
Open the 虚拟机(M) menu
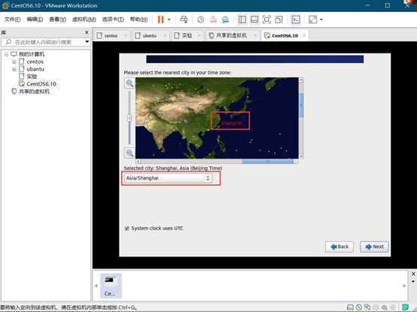pyautogui.click(x=84, y=20)
